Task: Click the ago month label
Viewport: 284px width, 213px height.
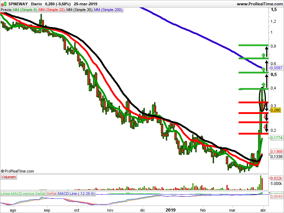Action: pos(13,210)
